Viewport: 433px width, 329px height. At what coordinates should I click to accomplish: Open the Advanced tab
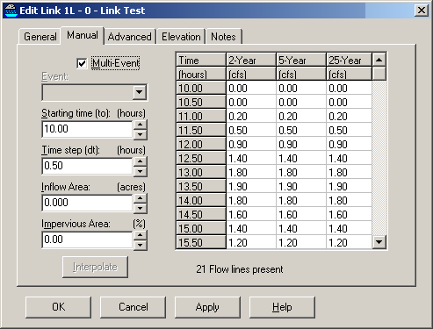coord(130,37)
